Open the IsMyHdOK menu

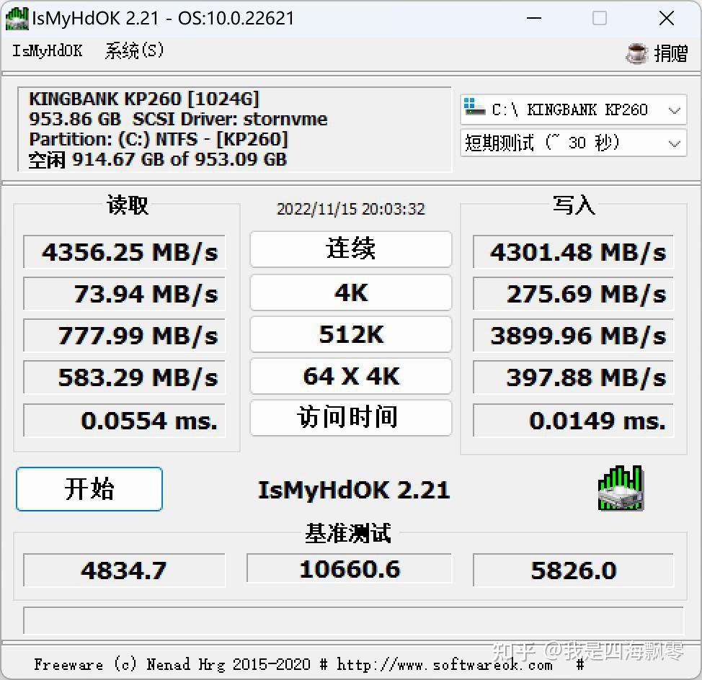tap(46, 51)
